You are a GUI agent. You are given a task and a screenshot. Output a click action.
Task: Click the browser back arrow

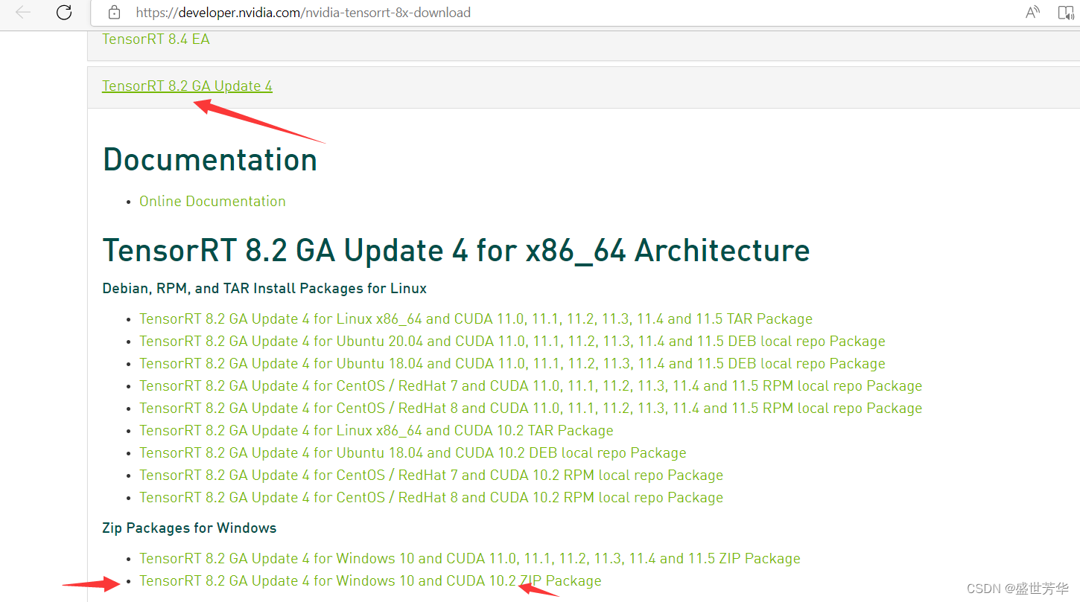[23, 12]
